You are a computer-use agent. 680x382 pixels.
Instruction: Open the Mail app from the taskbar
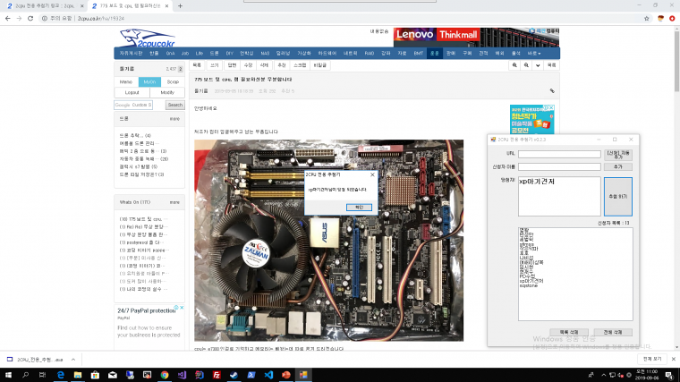pyautogui.click(x=113, y=375)
